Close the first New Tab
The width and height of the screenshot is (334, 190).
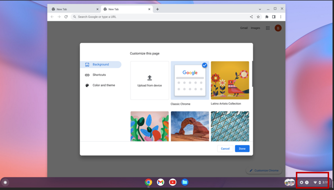click(x=97, y=9)
